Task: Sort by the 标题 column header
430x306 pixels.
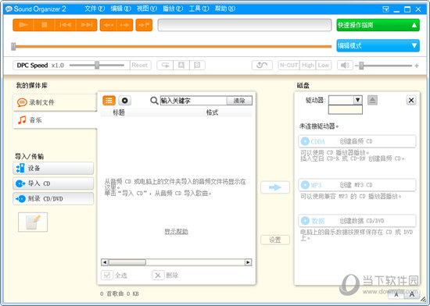Action: tap(119, 112)
